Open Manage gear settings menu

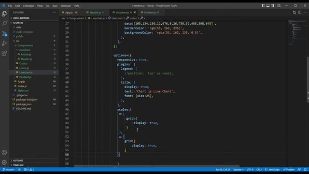pyautogui.click(x=4, y=162)
